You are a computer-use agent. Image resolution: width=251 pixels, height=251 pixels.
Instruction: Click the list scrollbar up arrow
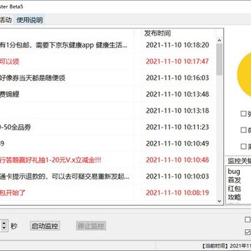click(x=220, y=40)
